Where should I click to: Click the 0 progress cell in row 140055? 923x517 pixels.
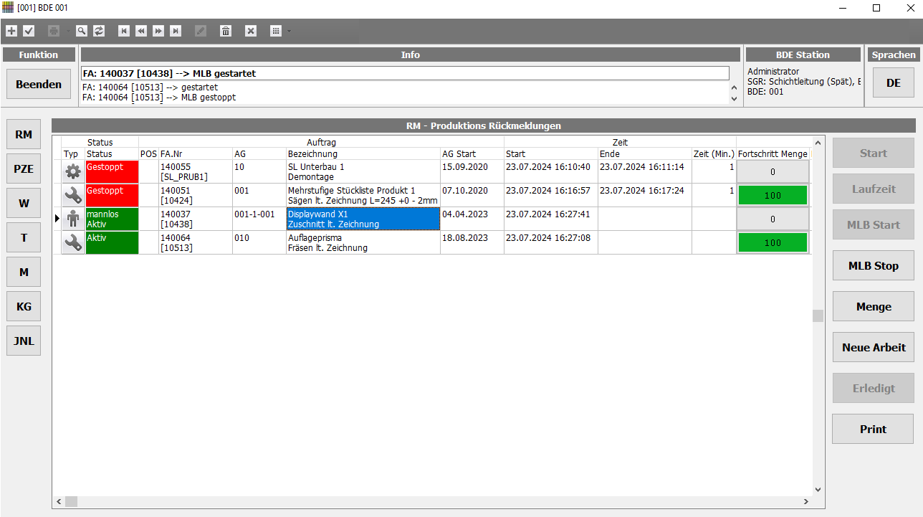(x=773, y=171)
